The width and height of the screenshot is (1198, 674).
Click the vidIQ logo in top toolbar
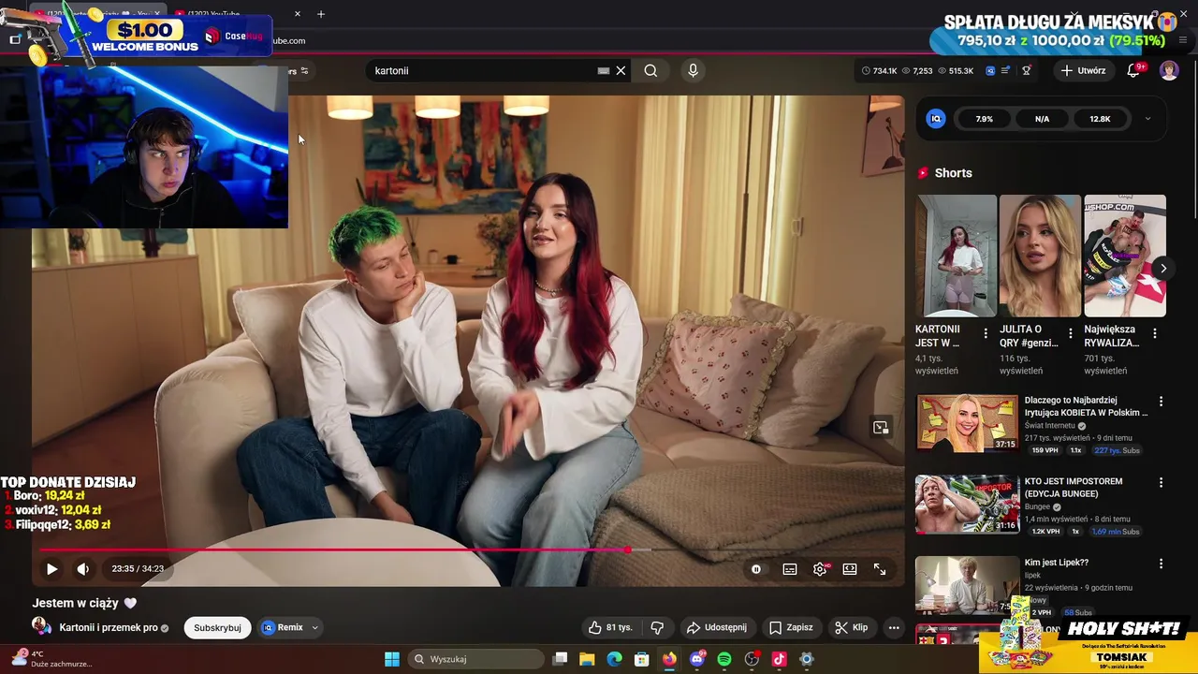click(x=990, y=70)
